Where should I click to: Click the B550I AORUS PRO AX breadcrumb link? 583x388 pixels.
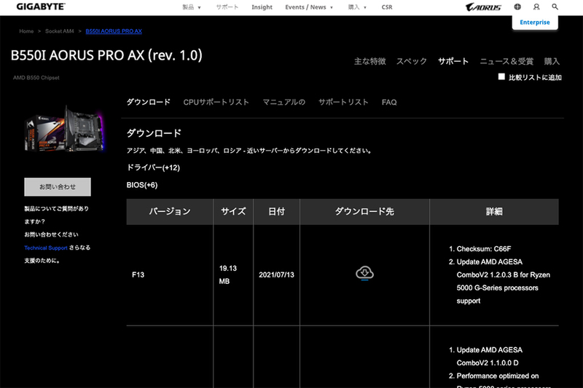tap(114, 31)
